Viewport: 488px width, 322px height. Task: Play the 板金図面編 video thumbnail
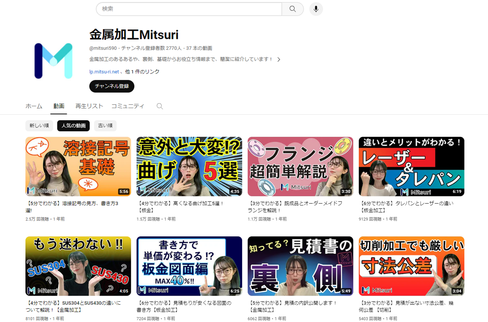click(x=189, y=266)
